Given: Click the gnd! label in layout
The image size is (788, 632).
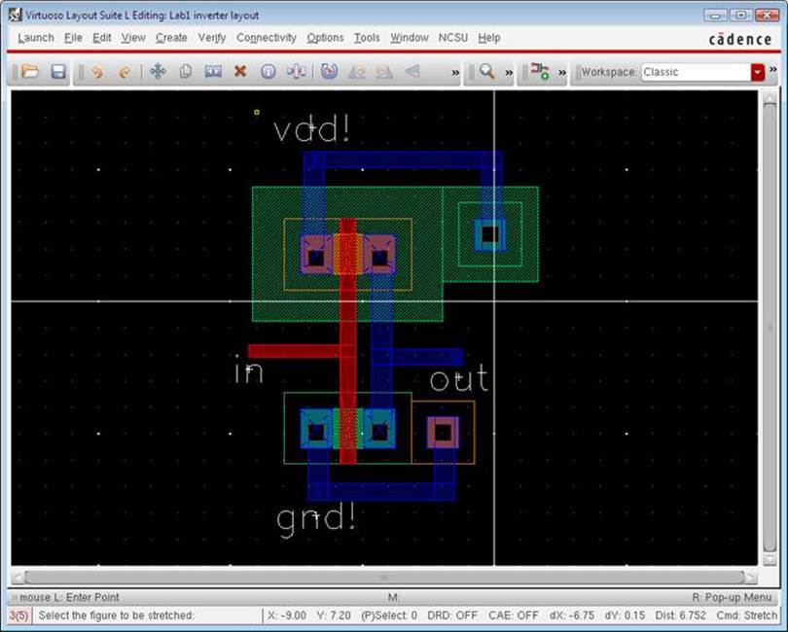Looking at the screenshot, I should [316, 518].
